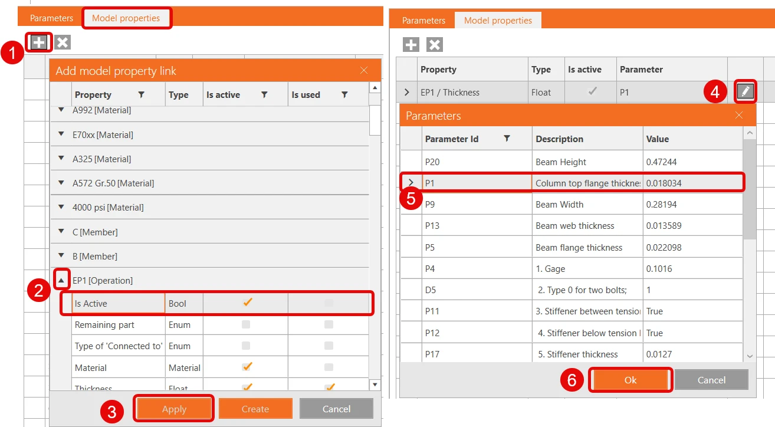Confirm with the Ok button
Image resolution: width=775 pixels, height=427 pixels.
pos(630,380)
